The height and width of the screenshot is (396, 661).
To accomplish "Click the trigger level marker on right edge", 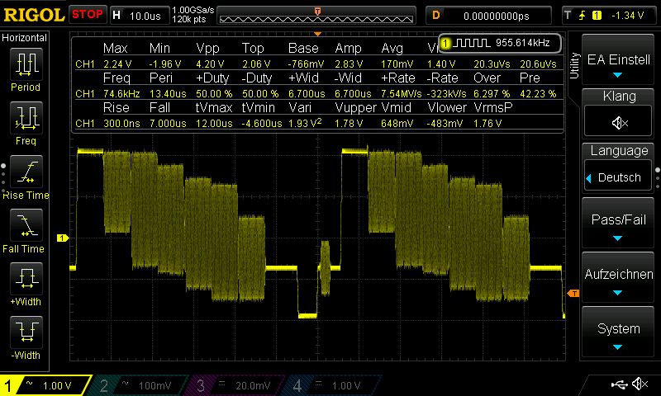I will tap(573, 293).
